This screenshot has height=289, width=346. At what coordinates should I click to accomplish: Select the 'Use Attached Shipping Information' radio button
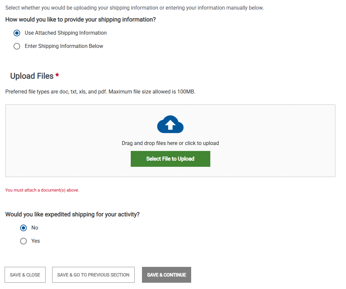17,33
